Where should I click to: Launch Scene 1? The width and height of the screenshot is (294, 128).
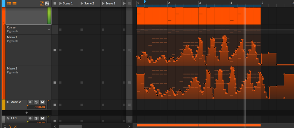(x=61, y=3)
